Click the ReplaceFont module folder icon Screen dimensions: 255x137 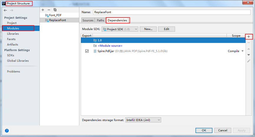coord(47,20)
